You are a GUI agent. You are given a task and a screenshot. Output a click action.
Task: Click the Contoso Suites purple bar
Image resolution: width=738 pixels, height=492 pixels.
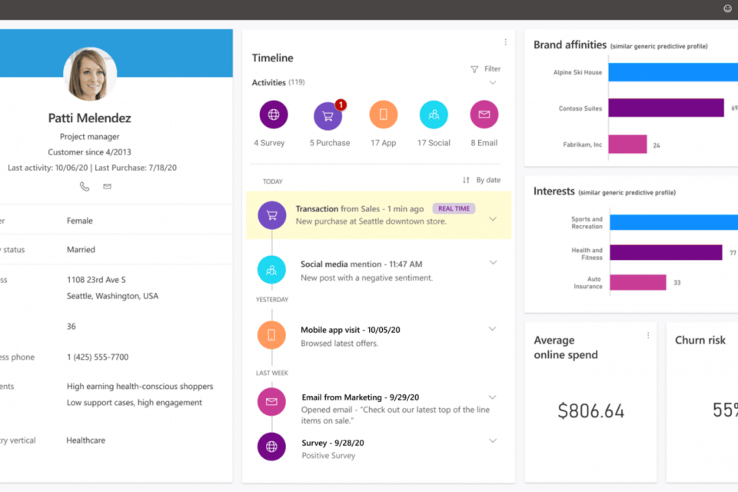tap(666, 108)
